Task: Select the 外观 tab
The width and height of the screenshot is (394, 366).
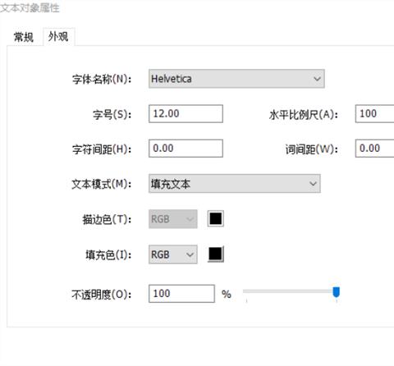Action: coord(58,36)
